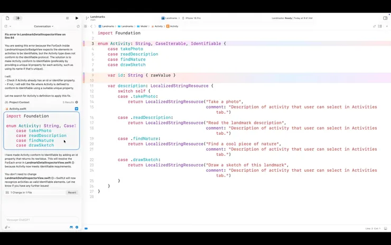The image size is (391, 245).
Task: Open the related items grid menu
Action: (86, 26)
